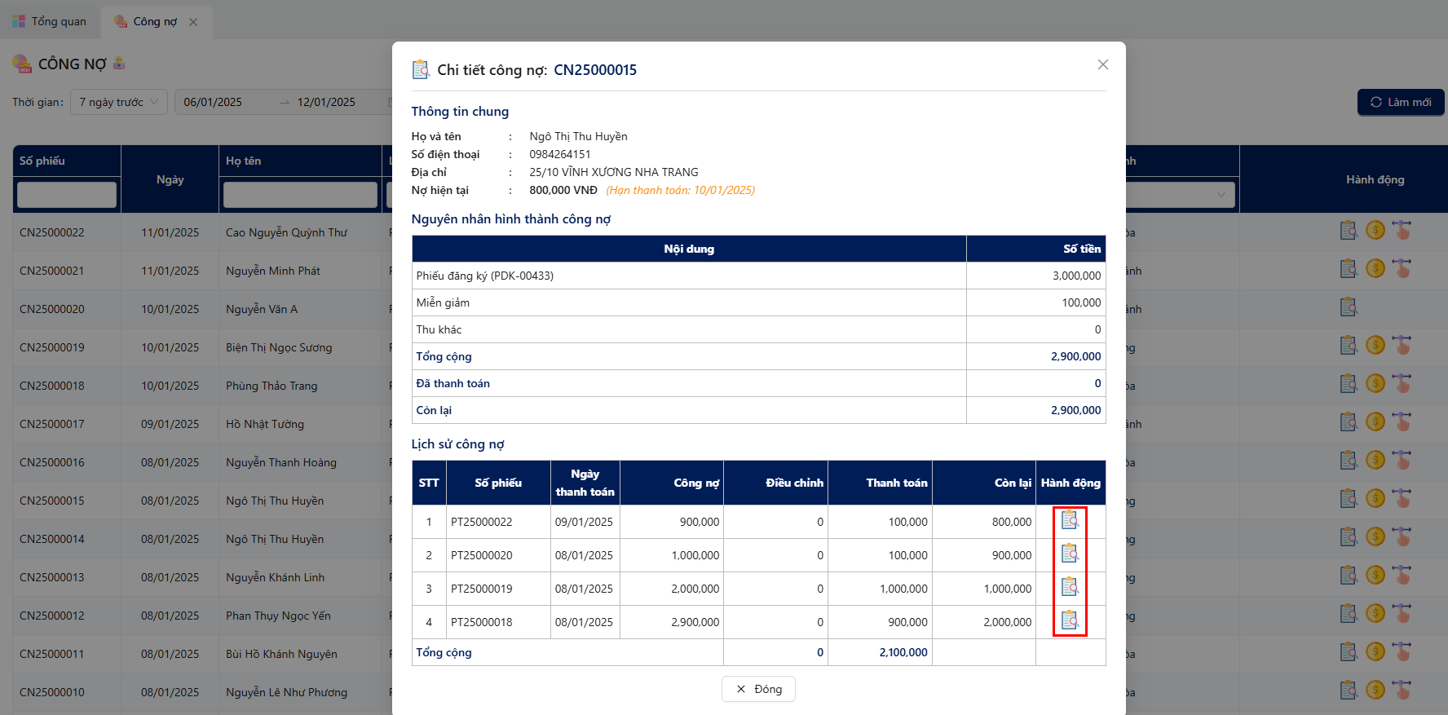This screenshot has height=715, width=1448.
Task: Click the start date field 06/01/2025
Action: (213, 102)
